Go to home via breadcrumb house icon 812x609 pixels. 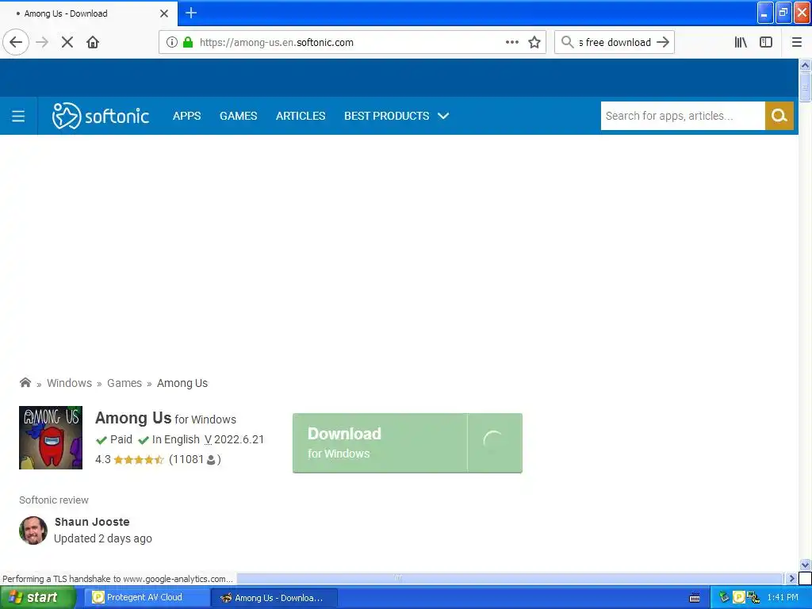coord(25,382)
